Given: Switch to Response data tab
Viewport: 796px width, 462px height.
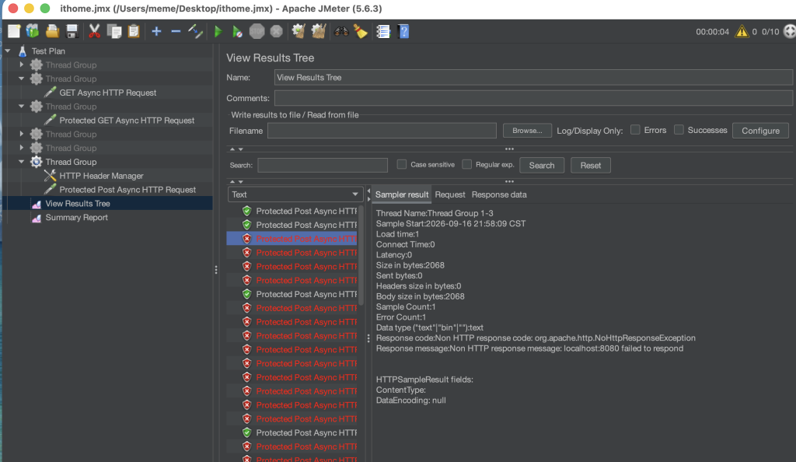Looking at the screenshot, I should (499, 194).
